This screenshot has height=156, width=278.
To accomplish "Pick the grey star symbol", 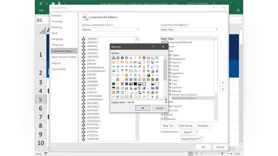I will (148, 88).
